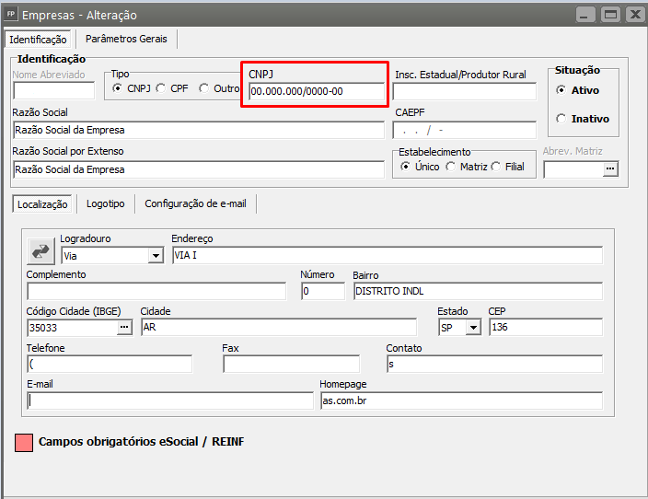
Task: Open the Estado dropdown list
Action: pyautogui.click(x=473, y=328)
